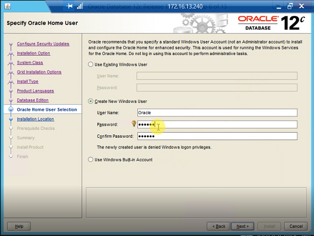Click in the Confirm Password field
The height and width of the screenshot is (236, 314).
click(x=217, y=136)
